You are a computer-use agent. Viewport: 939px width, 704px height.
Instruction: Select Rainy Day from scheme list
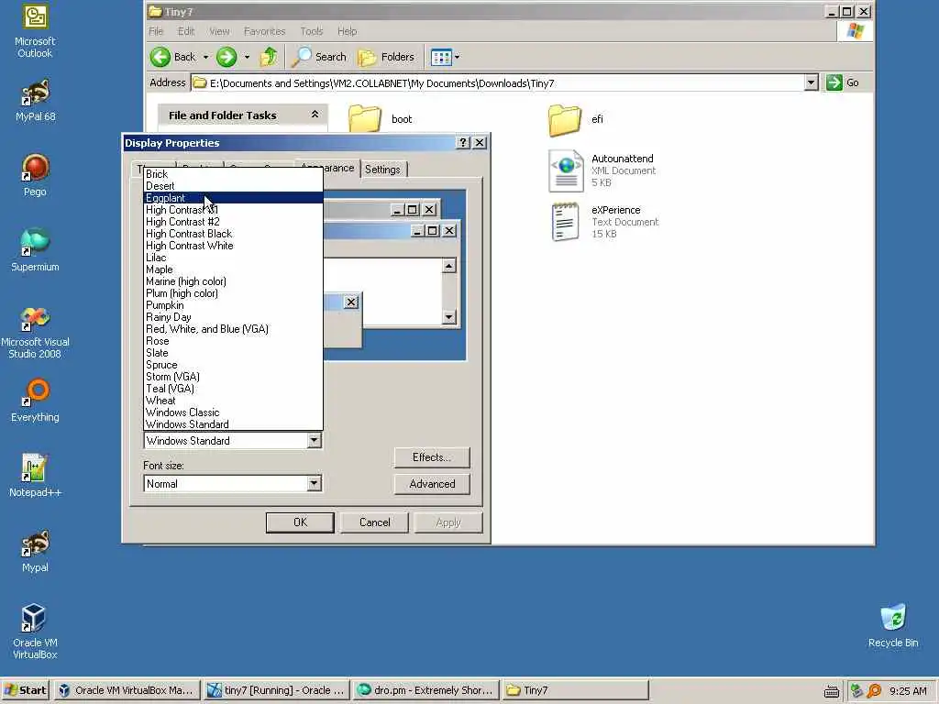[x=234, y=317]
